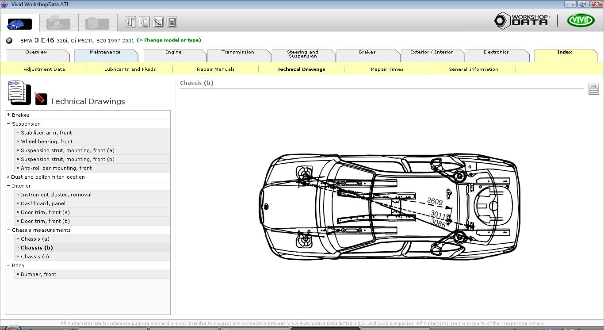Open Repair Manuals sub-menu
604x330 pixels.
point(215,69)
